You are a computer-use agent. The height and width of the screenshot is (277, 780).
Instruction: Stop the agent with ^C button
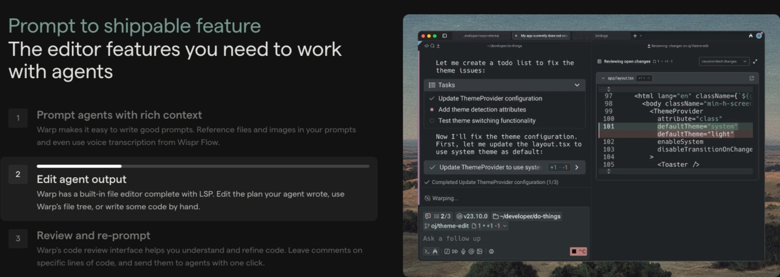pyautogui.click(x=578, y=251)
